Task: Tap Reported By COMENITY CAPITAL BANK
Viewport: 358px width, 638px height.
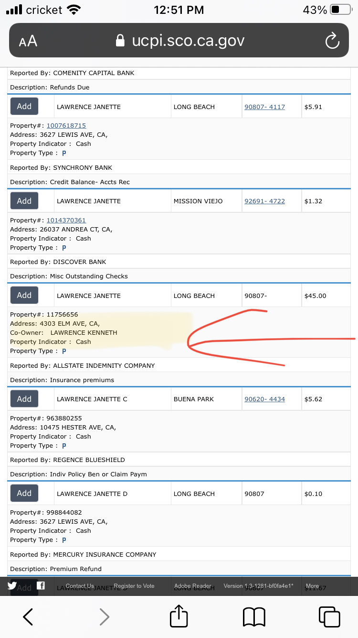Action: (72, 73)
